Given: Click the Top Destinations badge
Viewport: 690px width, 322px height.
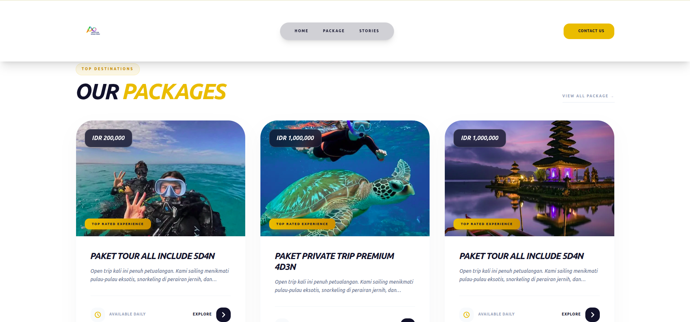Looking at the screenshot, I should (x=108, y=69).
